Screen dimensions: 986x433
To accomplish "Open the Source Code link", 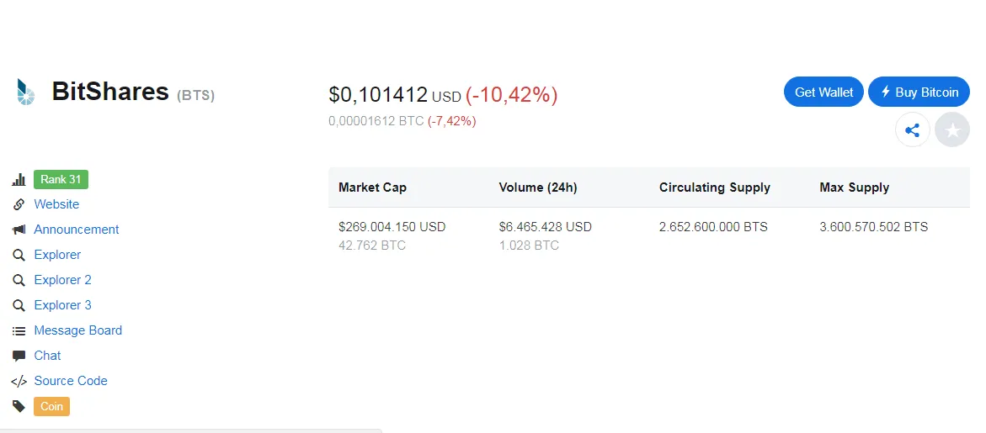I will pyautogui.click(x=71, y=381).
